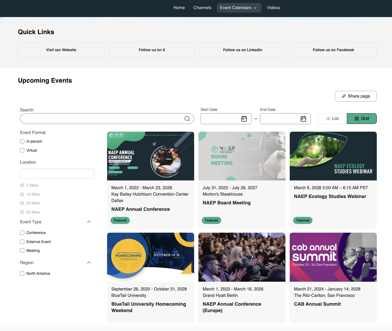Check the Virtual event format checkbox
This screenshot has height=331, width=392.
(22, 150)
